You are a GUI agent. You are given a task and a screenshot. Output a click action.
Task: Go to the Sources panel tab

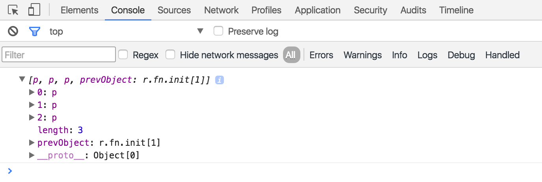[x=174, y=10]
